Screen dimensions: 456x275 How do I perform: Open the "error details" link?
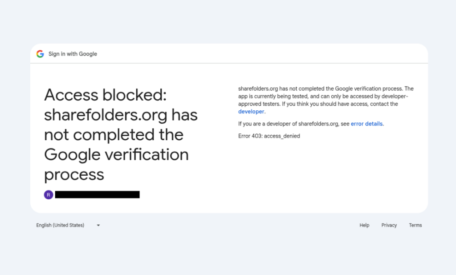(366, 124)
